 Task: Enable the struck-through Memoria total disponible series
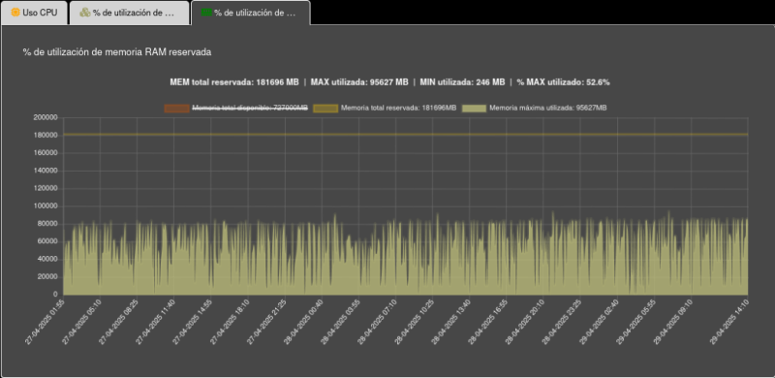tap(250, 108)
